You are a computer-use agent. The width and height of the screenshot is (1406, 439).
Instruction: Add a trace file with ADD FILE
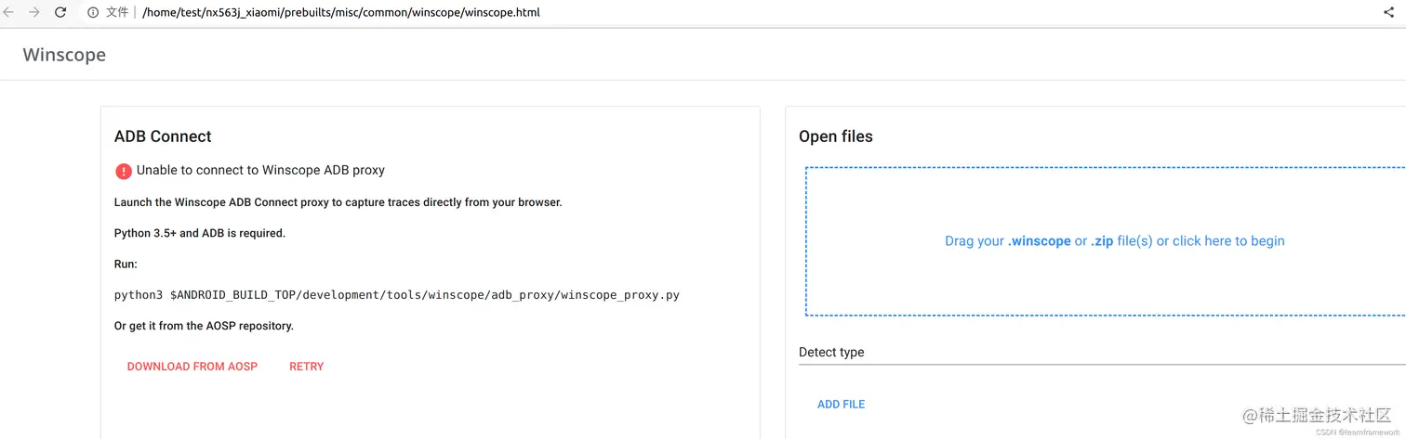coord(841,405)
